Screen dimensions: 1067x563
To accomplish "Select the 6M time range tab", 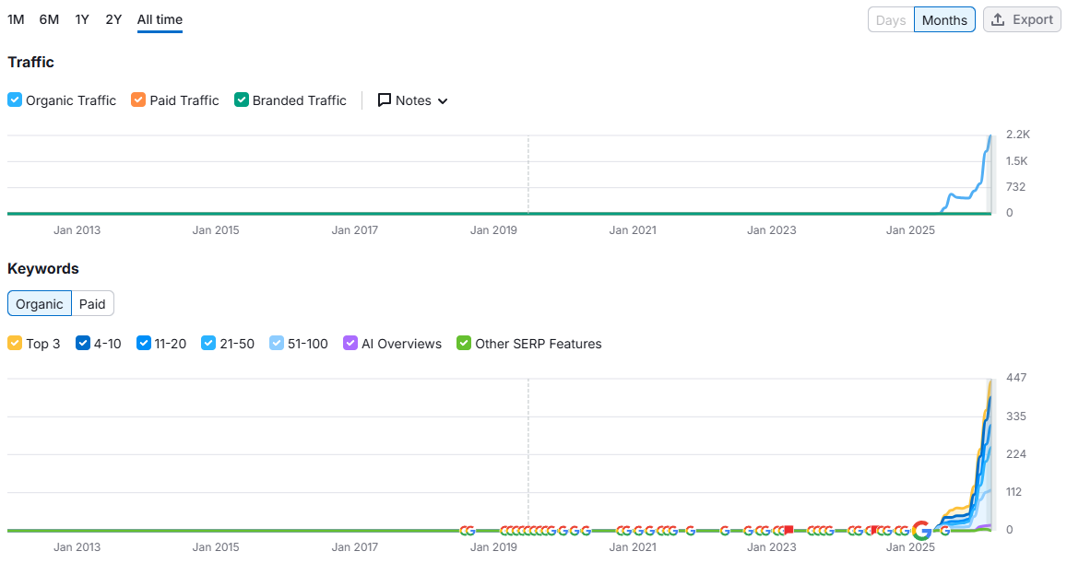I will (x=48, y=18).
